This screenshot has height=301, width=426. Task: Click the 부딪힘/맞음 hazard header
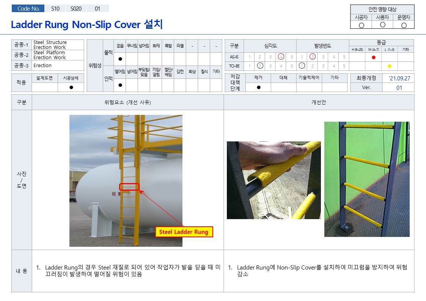point(144,72)
